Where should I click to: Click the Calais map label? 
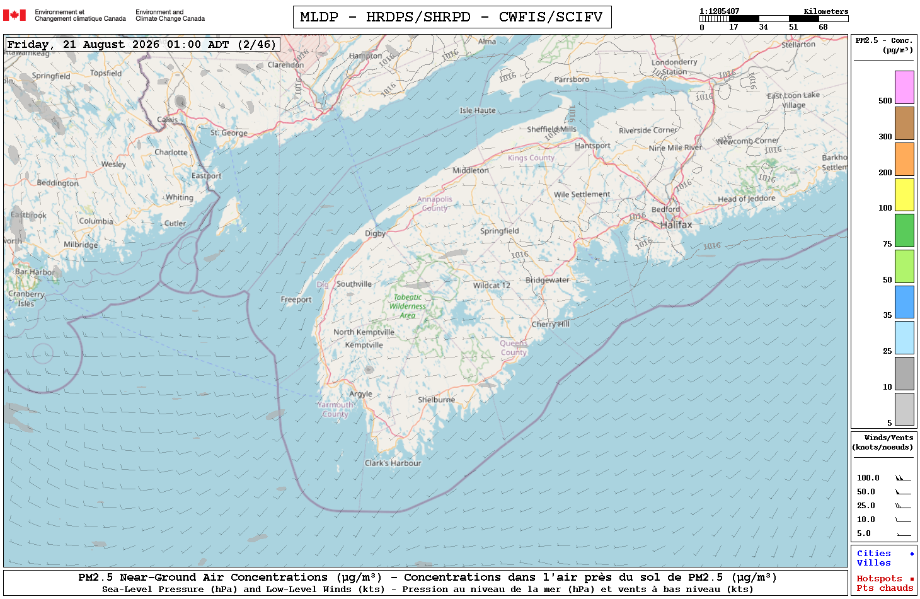(x=167, y=119)
